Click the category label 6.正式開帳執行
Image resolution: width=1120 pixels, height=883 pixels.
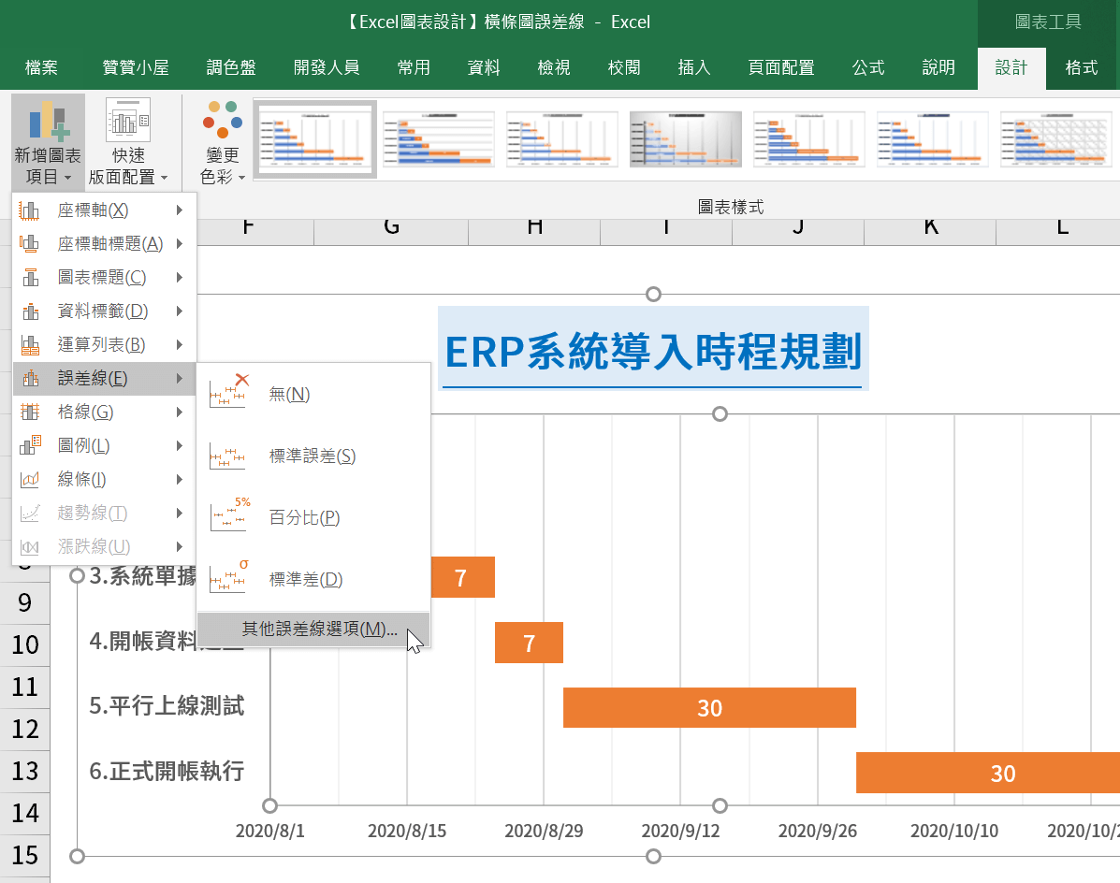[167, 771]
